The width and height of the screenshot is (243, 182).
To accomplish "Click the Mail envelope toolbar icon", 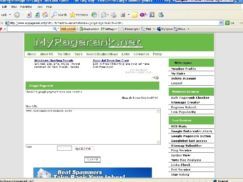I will click(104, 15).
